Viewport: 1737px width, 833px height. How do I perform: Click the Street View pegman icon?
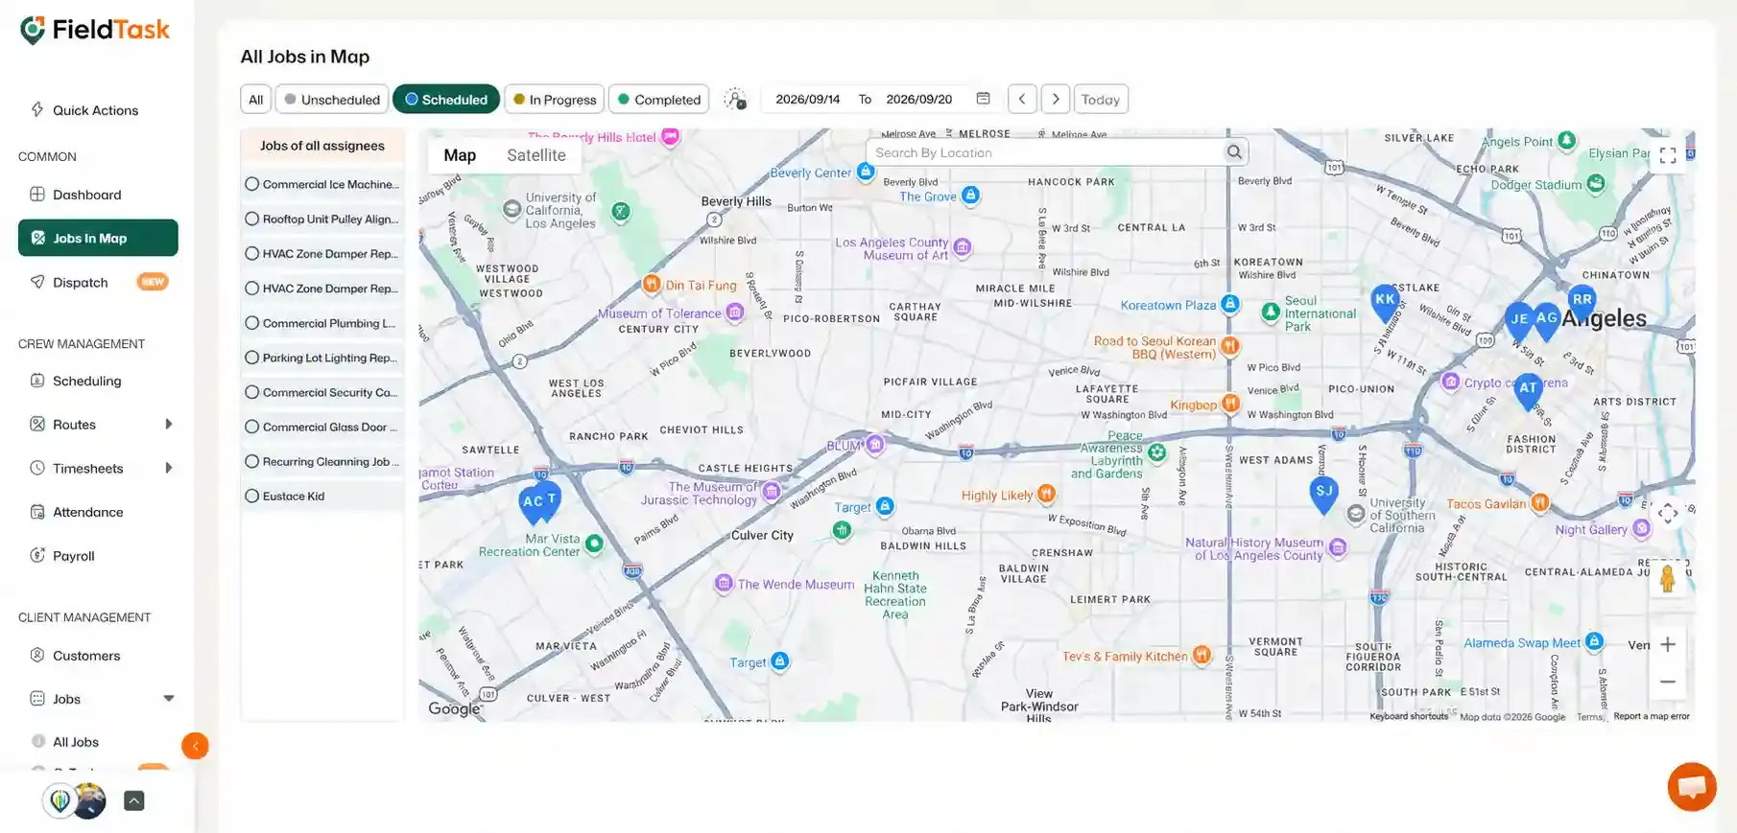(1668, 579)
